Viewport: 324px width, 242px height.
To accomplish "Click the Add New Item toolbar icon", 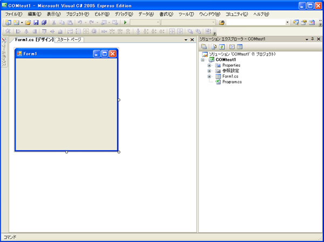I will coord(16,23).
